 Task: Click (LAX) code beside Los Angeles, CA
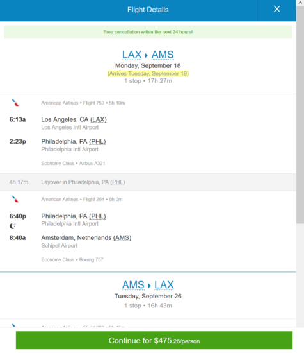click(99, 119)
